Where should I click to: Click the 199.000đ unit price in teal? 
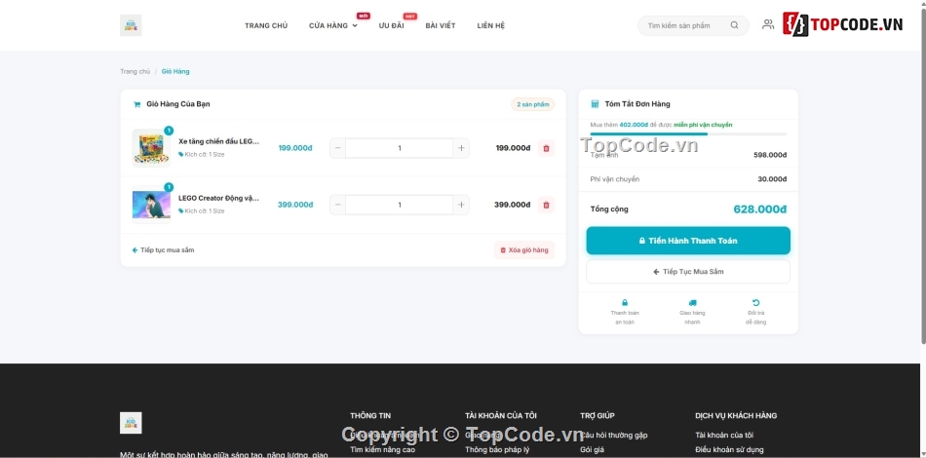click(296, 148)
